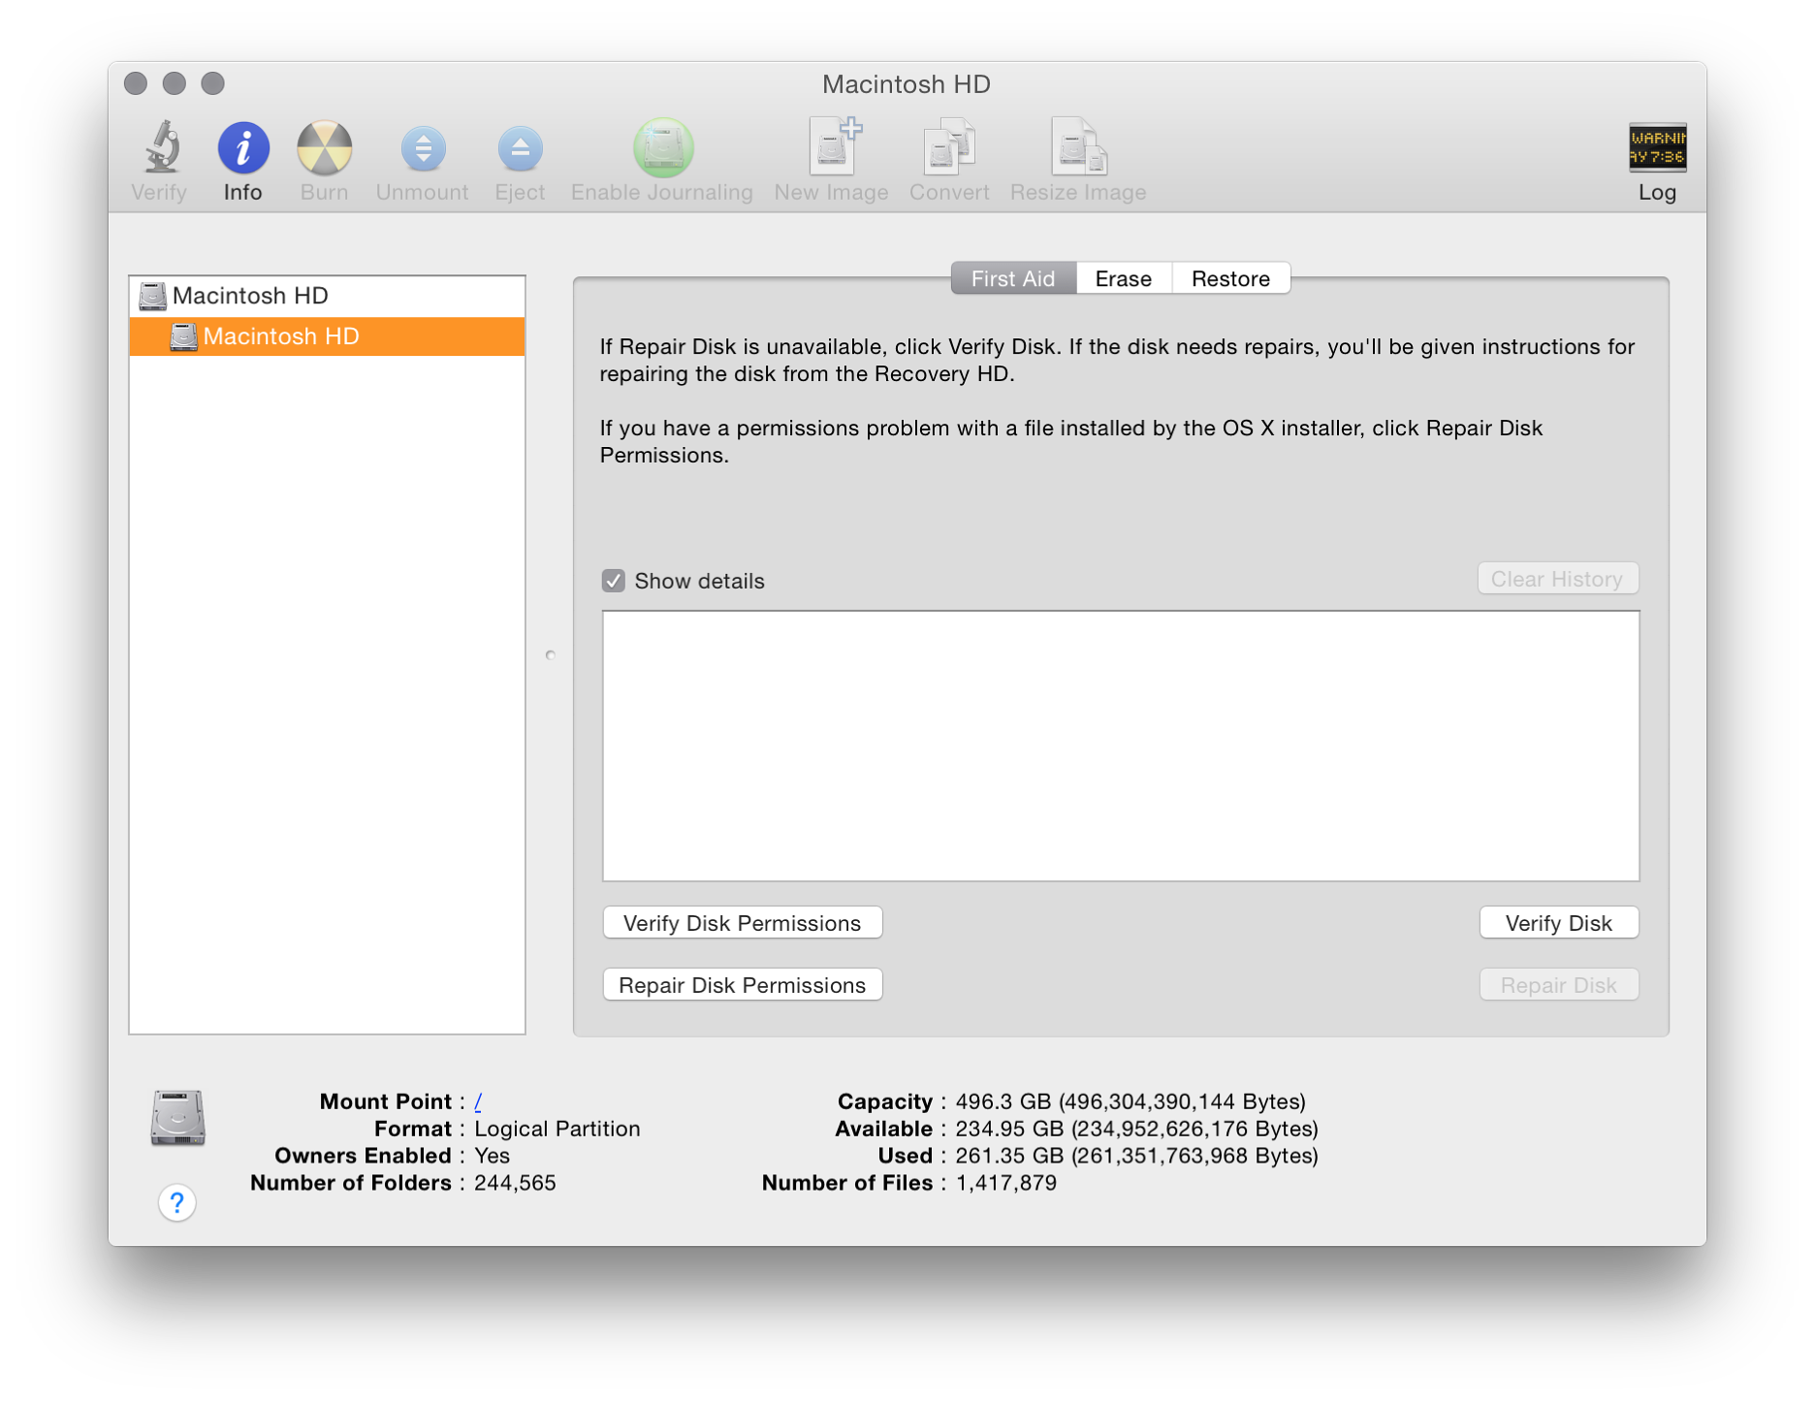This screenshot has height=1401, width=1815.
Task: Click the Repair Disk button
Action: click(1558, 985)
